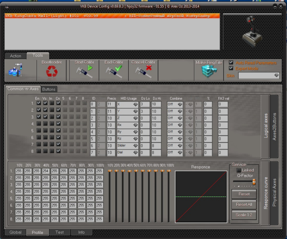Toggle En checkbox for axis 1
Viewport: 287px width, 239px height.
pyautogui.click(x=38, y=103)
